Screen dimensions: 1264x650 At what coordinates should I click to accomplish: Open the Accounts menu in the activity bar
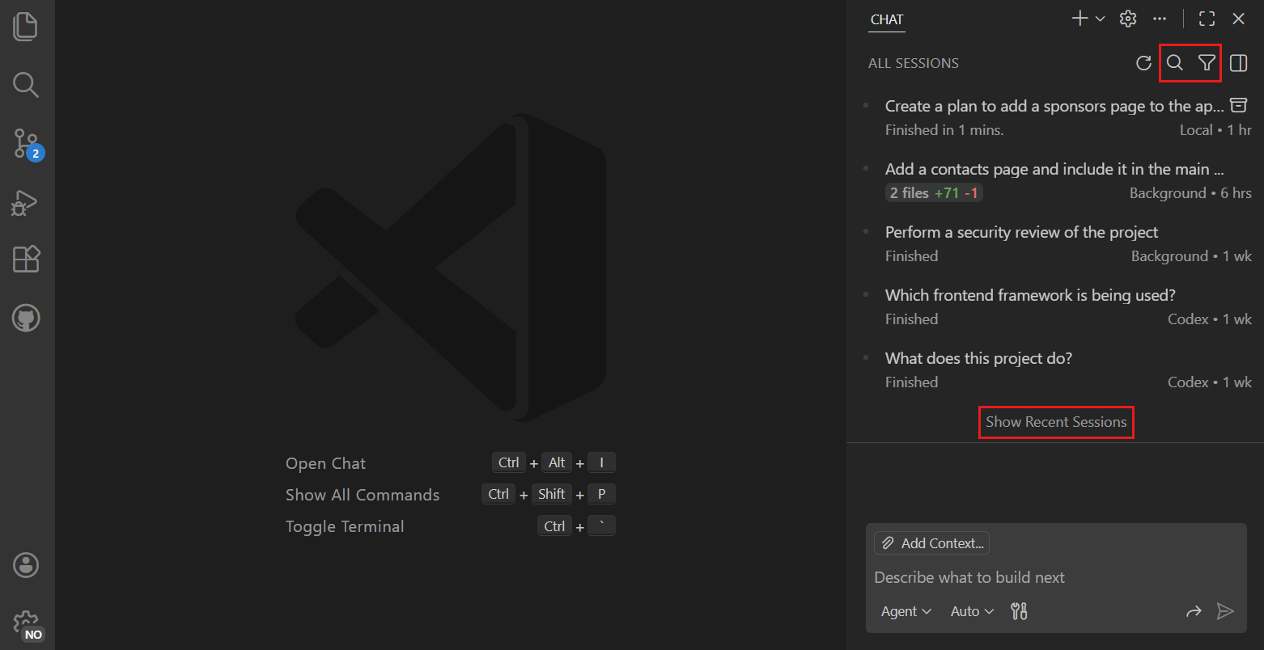pyautogui.click(x=25, y=565)
